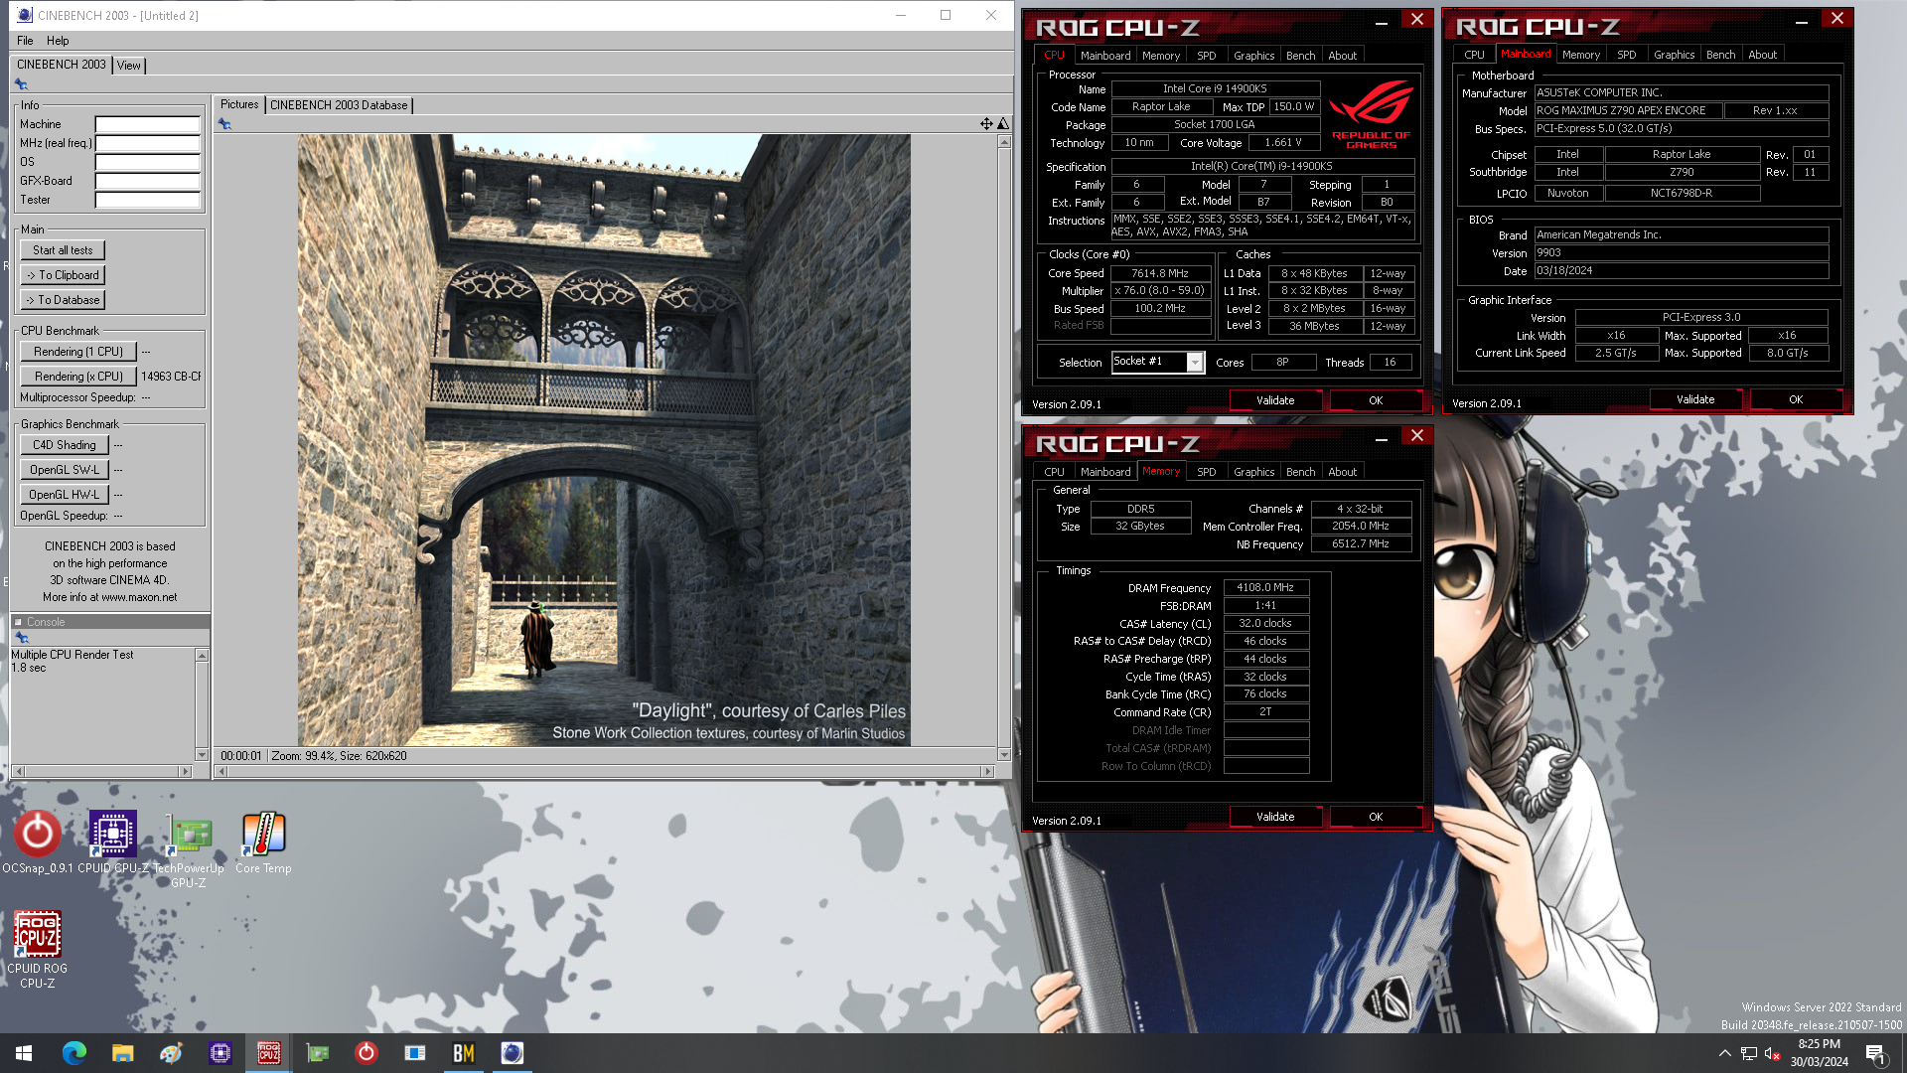The image size is (1907, 1073).
Task: Run Rendering (x CPU) benchmark
Action: coord(77,377)
